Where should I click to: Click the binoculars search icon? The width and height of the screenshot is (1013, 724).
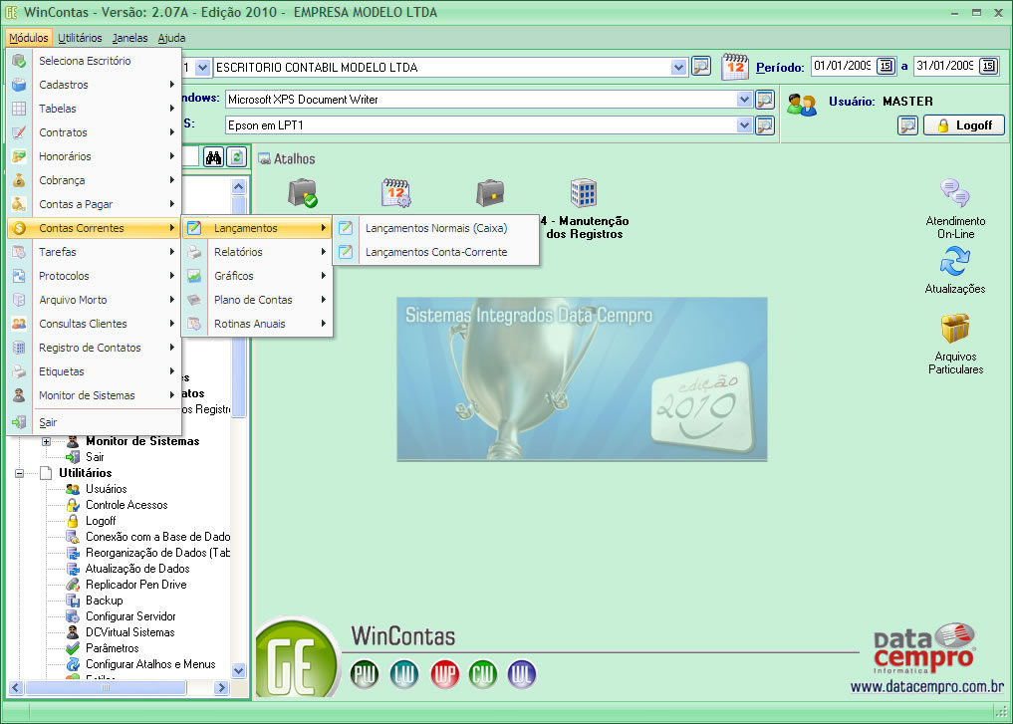pos(213,157)
